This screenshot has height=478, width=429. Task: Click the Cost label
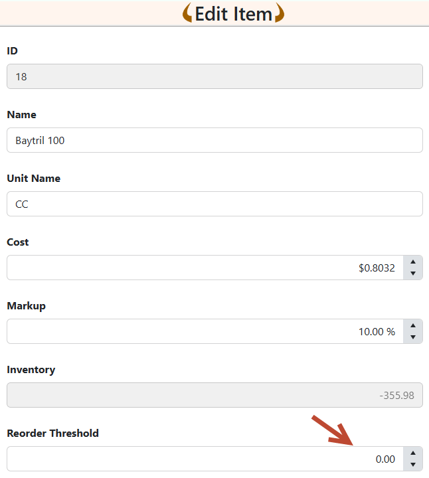(18, 242)
